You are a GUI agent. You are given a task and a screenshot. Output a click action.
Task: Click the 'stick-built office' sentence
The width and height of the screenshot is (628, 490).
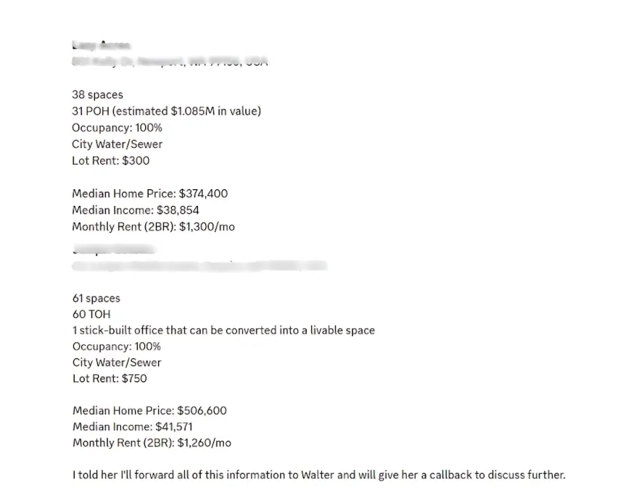pyautogui.click(x=223, y=331)
